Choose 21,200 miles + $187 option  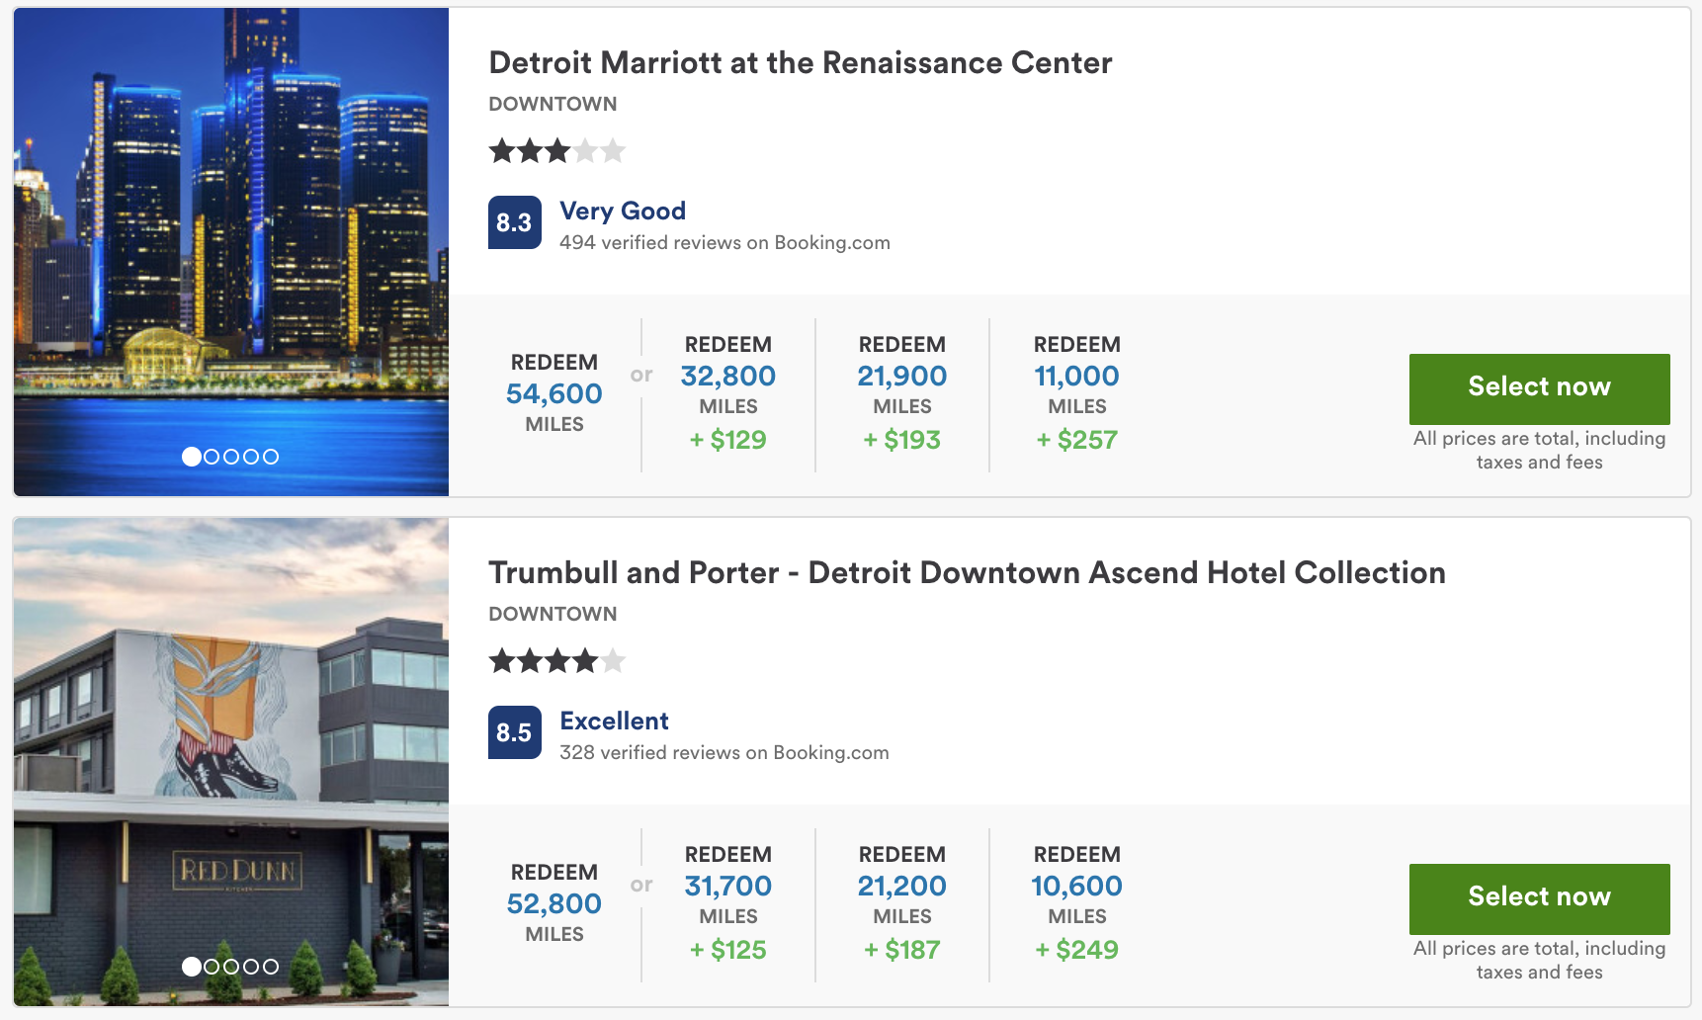click(x=902, y=903)
